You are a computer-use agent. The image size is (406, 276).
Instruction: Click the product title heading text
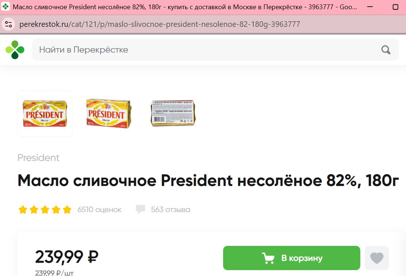(x=208, y=180)
